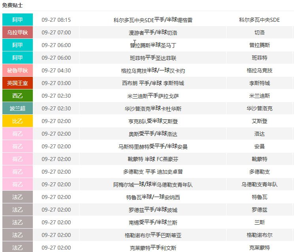Select the yellow 比乙 league tag
Screen dimensions: 294x252
tap(17, 121)
